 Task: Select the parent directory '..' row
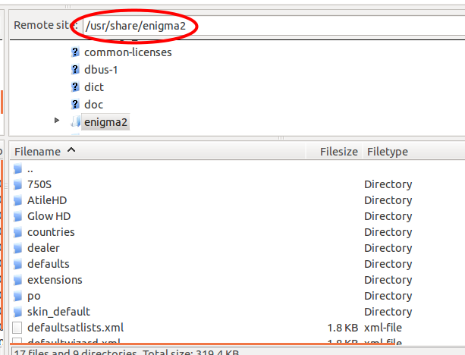[237, 169]
